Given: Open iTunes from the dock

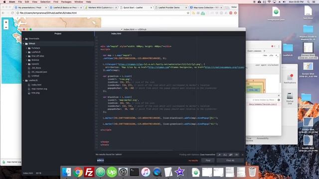Looking at the screenshot, I should click(146, 172).
